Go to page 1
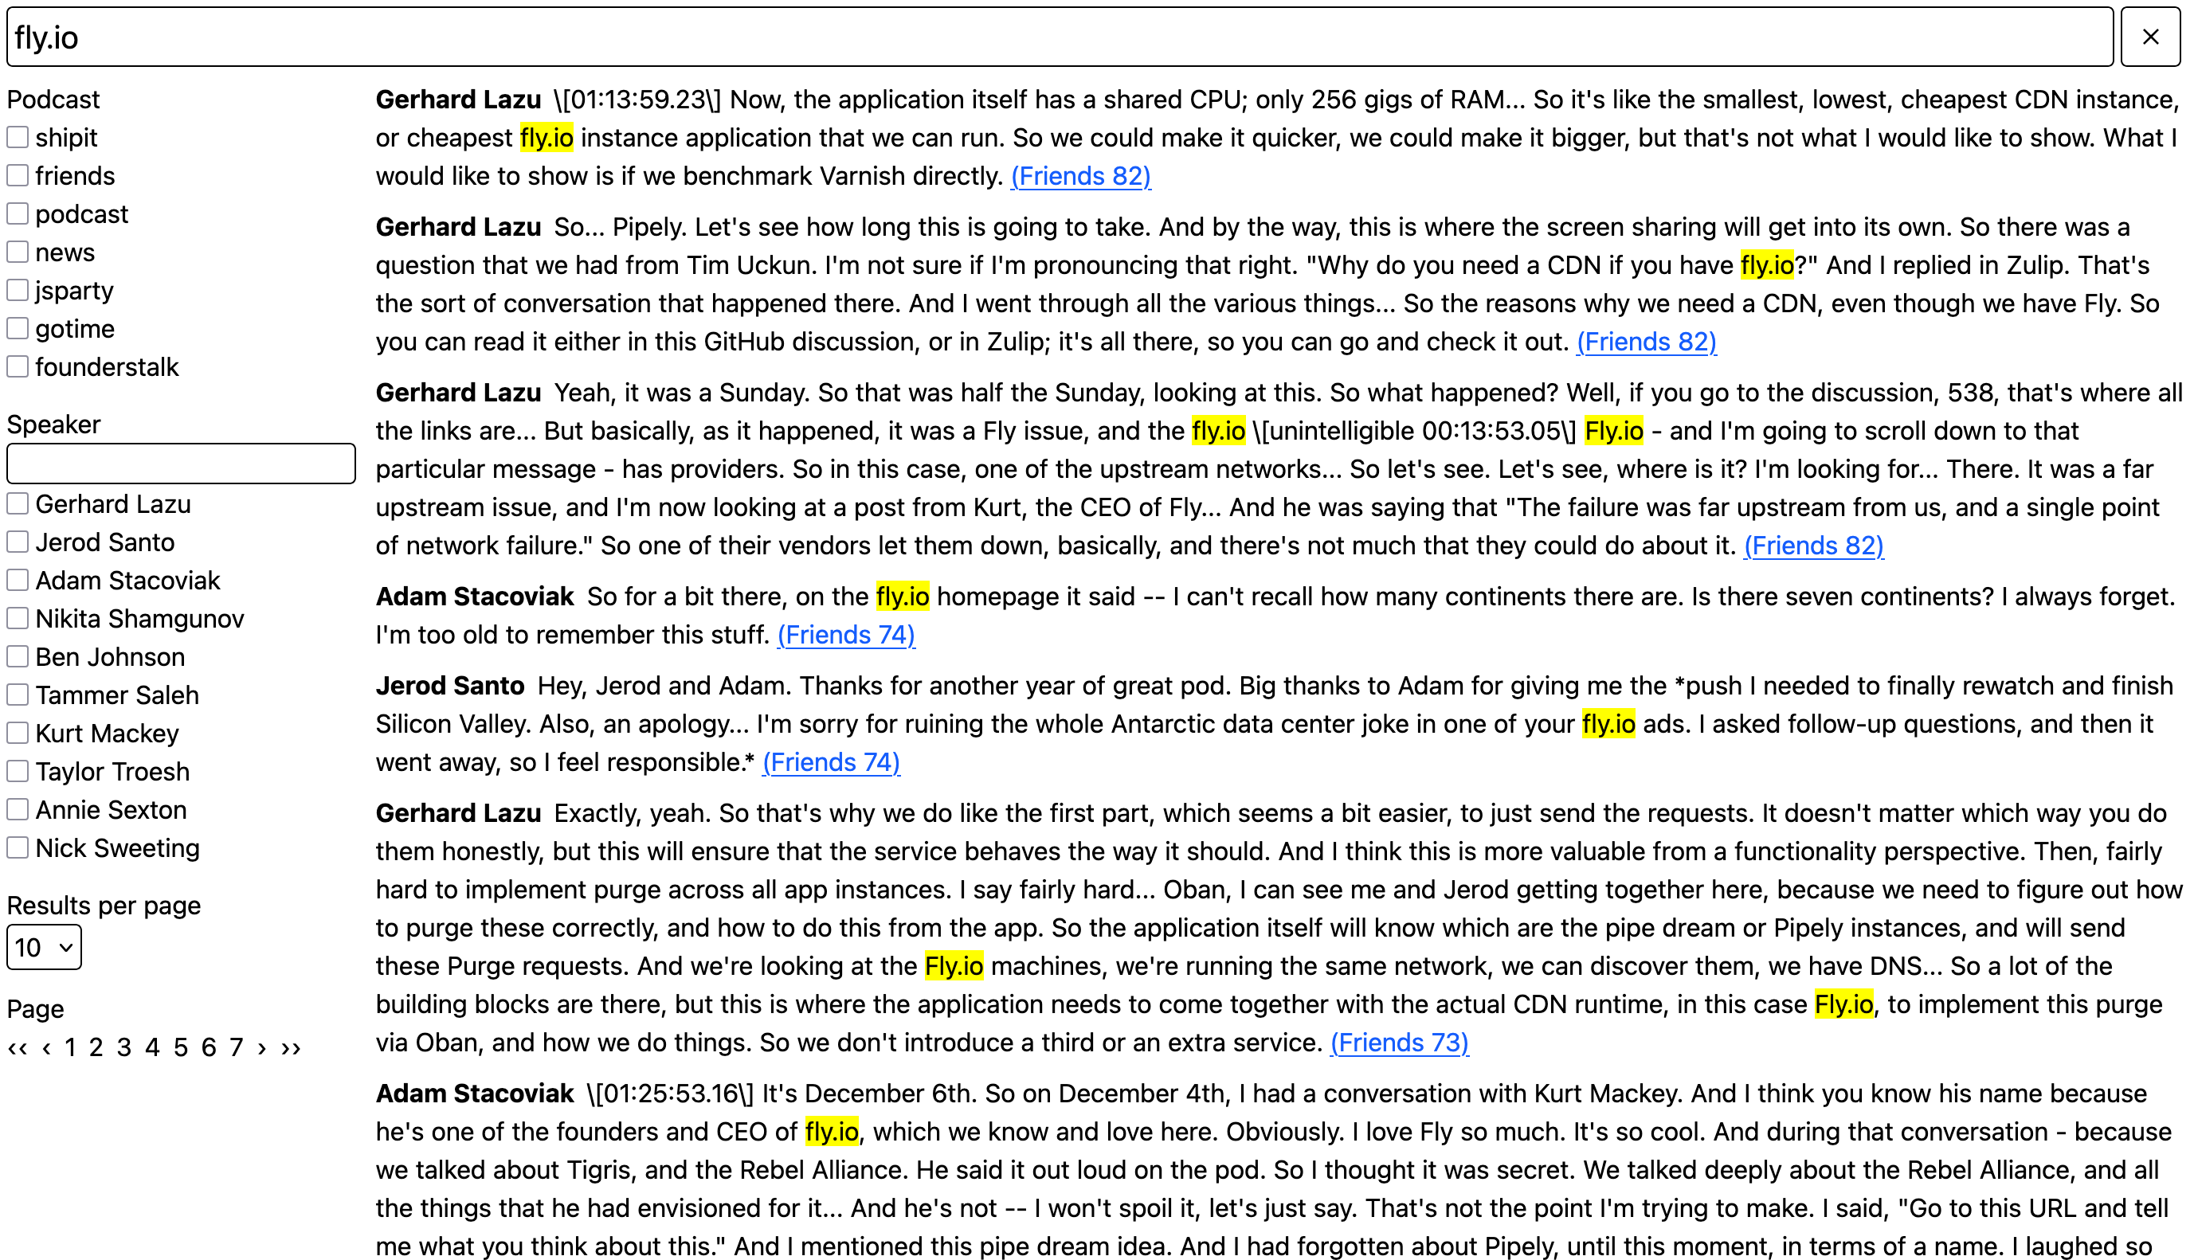This screenshot has width=2194, height=1260. tap(70, 1048)
